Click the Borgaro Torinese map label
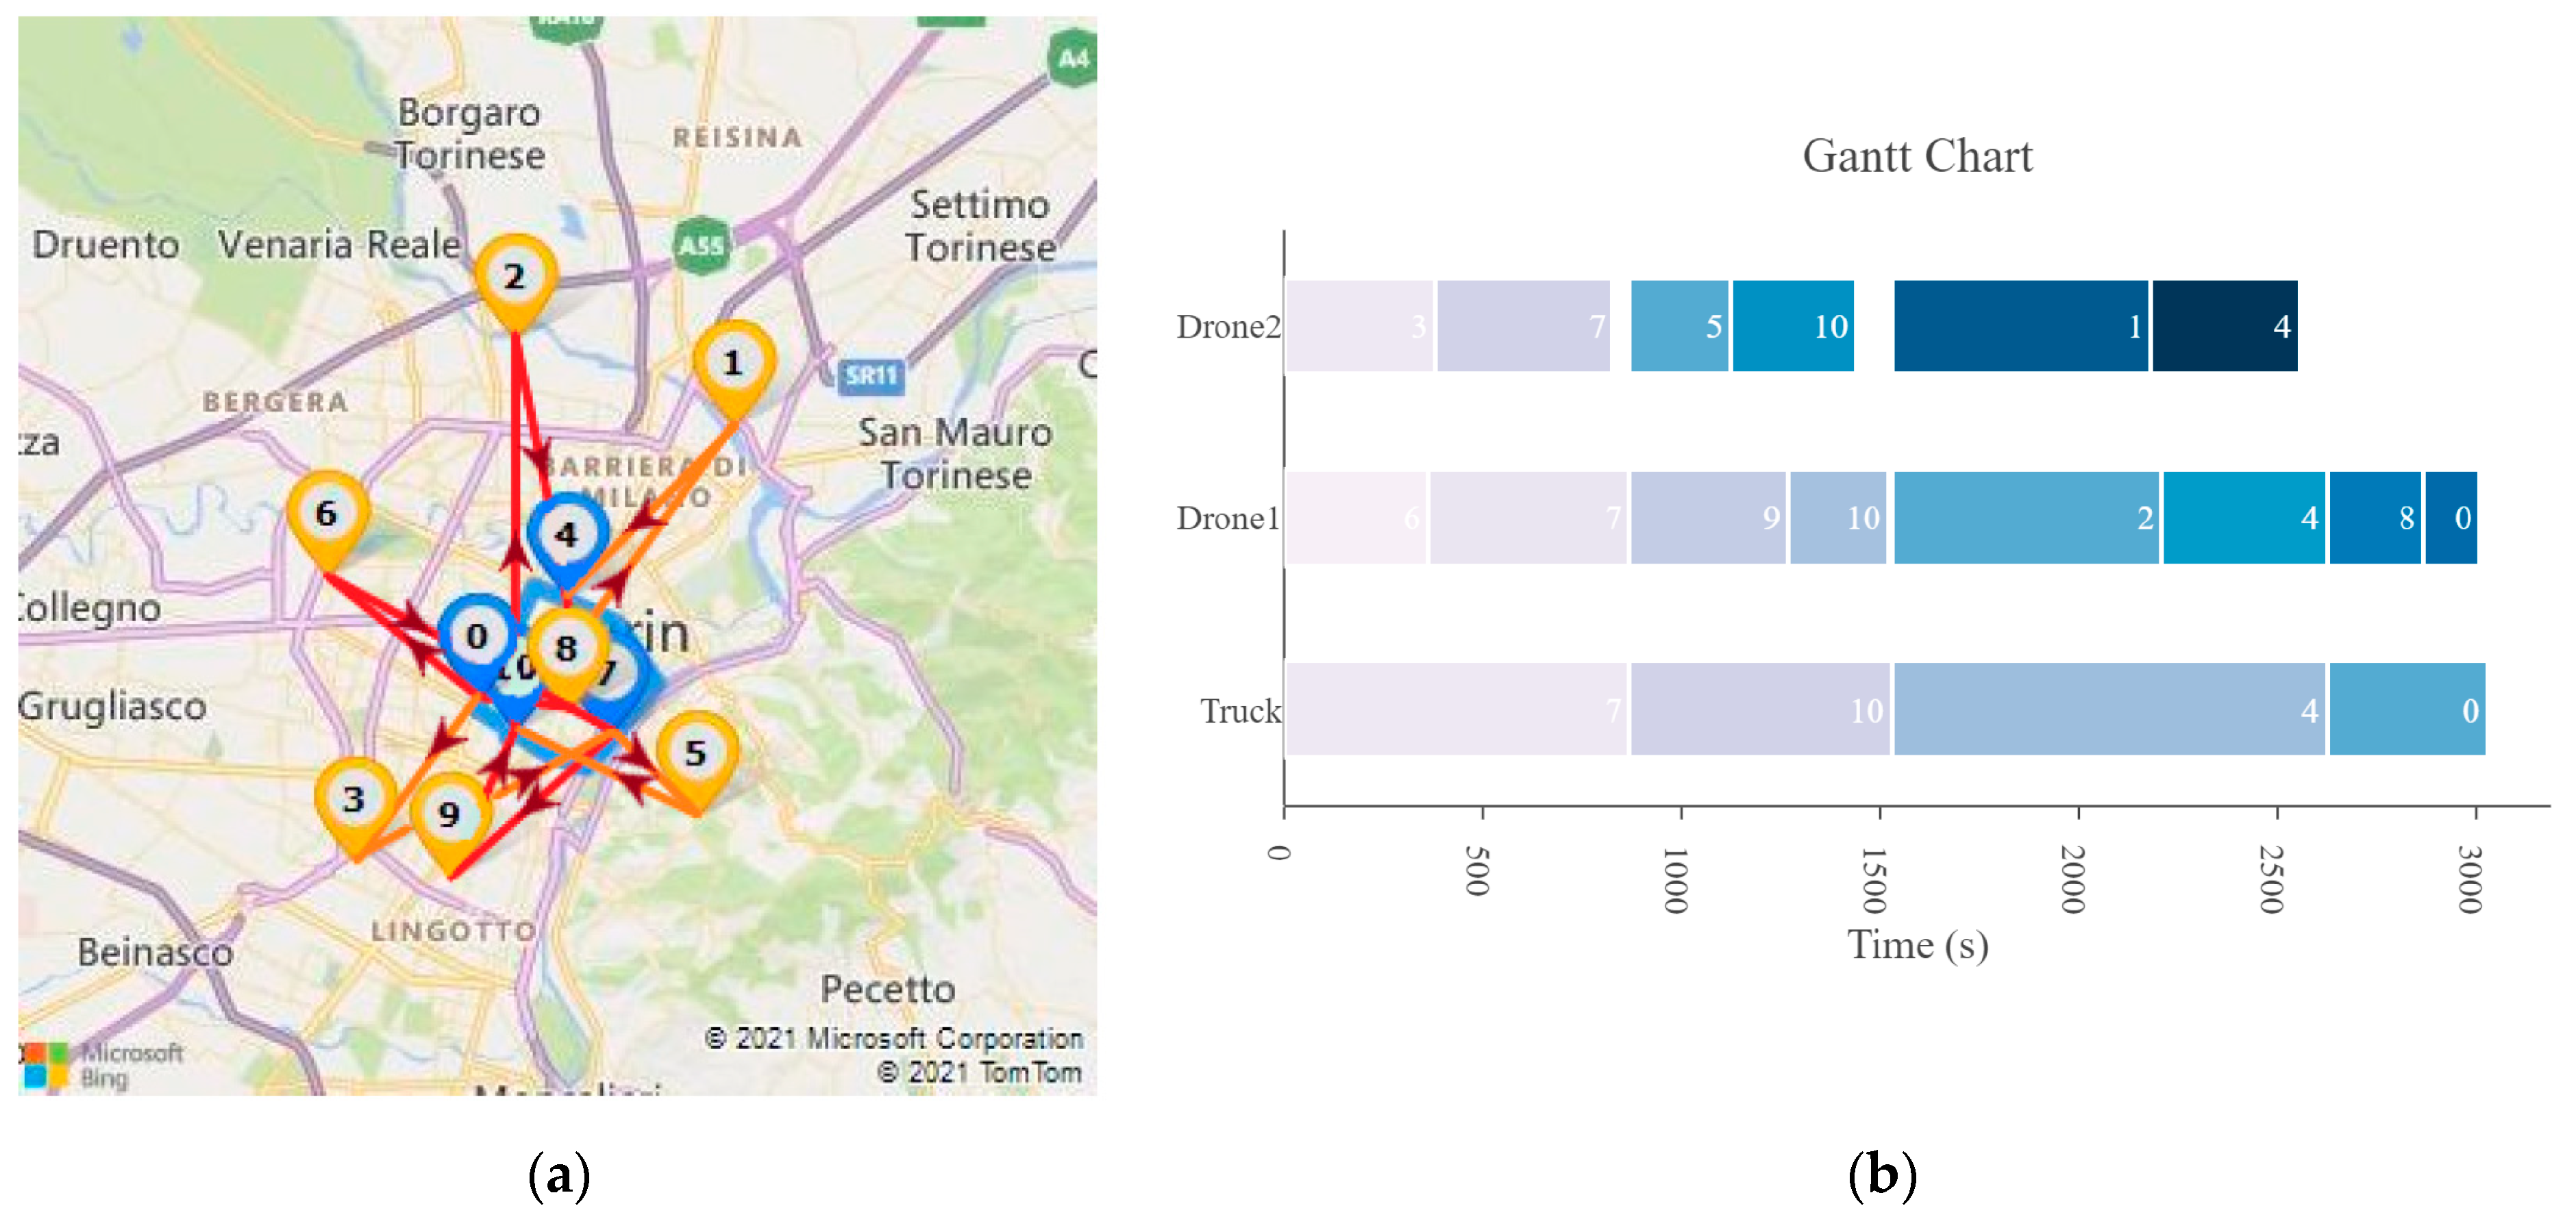This screenshot has height=1219, width=2576. click(x=469, y=134)
